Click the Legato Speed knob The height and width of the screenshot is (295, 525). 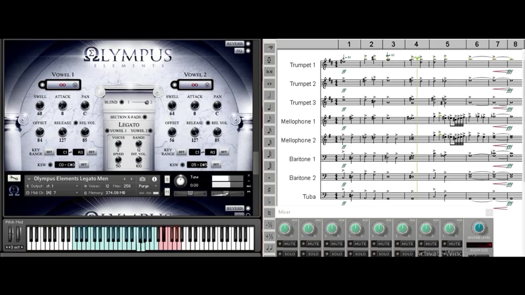coord(118,160)
